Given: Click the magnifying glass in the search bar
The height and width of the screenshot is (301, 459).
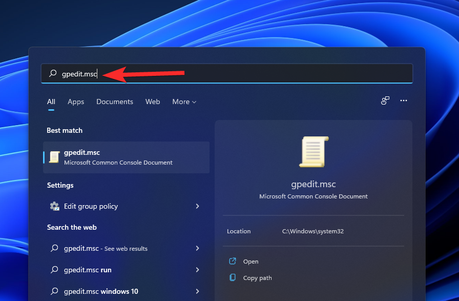Looking at the screenshot, I should pyautogui.click(x=52, y=73).
